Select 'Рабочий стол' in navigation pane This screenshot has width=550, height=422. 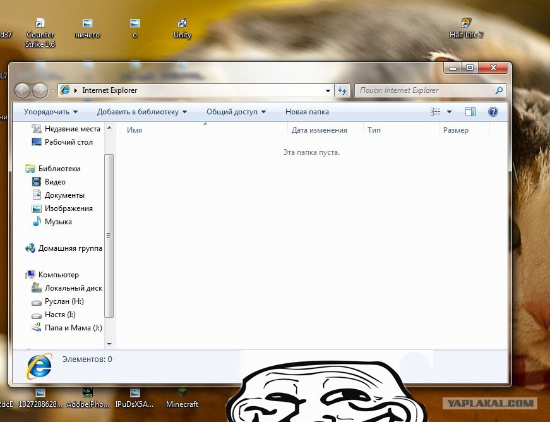pos(62,142)
